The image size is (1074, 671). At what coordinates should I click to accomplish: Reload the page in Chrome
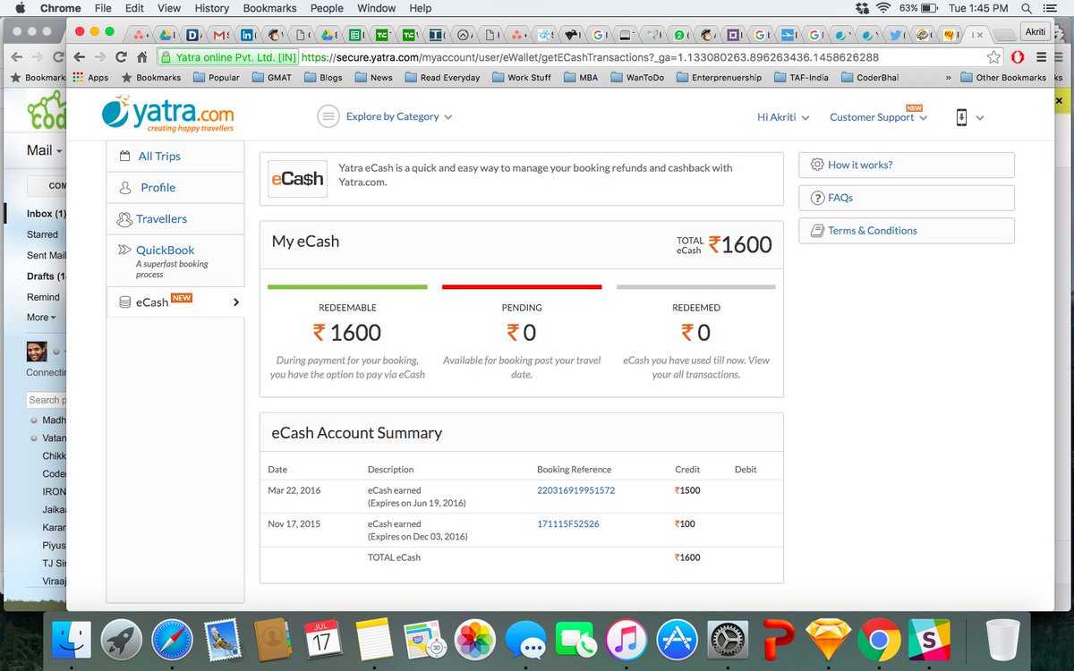(x=120, y=56)
